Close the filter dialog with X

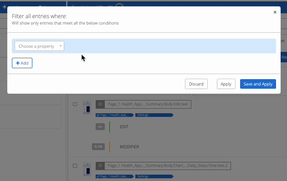(x=275, y=12)
